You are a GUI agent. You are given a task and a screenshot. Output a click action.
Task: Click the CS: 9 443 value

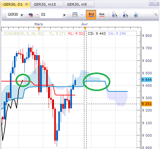tap(97, 33)
